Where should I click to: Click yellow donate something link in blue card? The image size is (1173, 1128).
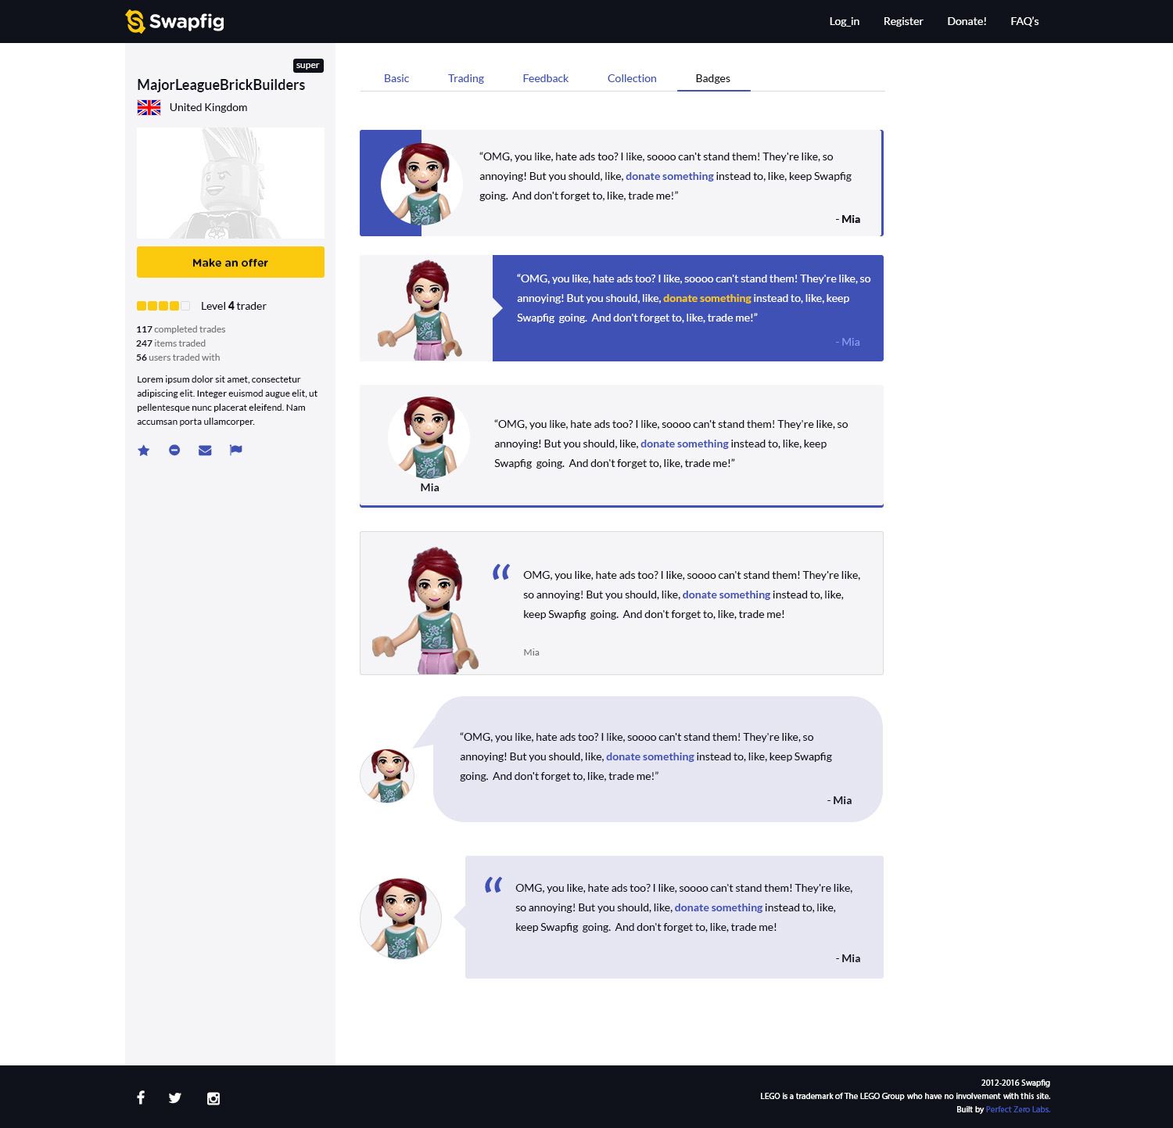point(707,298)
